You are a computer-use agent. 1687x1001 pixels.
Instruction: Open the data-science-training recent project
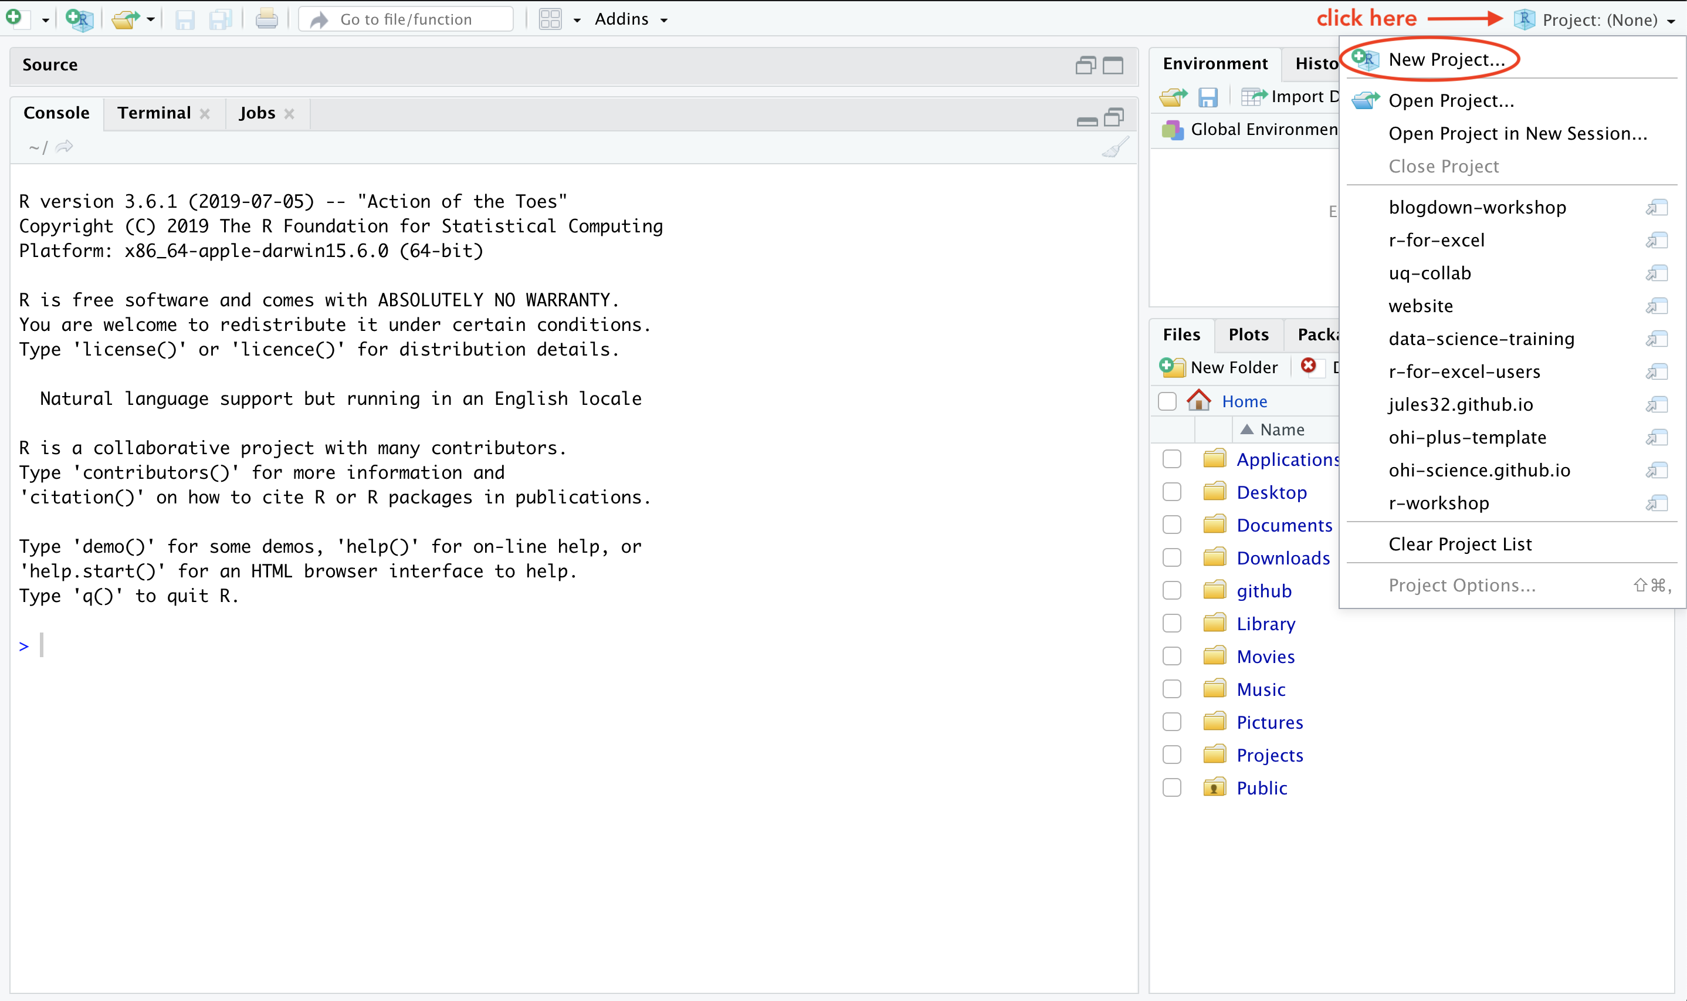pos(1481,339)
